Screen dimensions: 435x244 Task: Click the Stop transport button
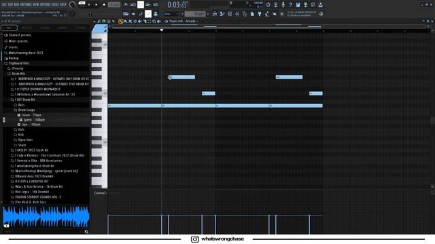point(97,5)
